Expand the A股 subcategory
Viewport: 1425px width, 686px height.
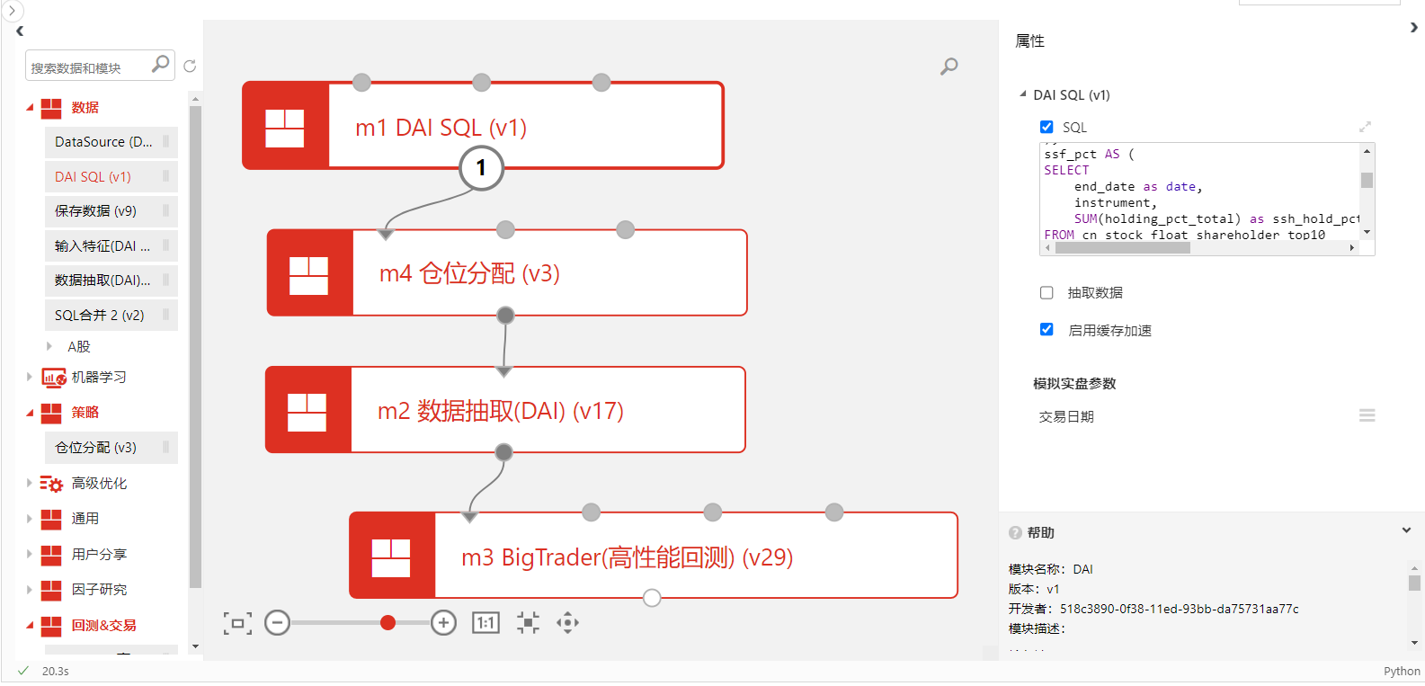click(49, 346)
